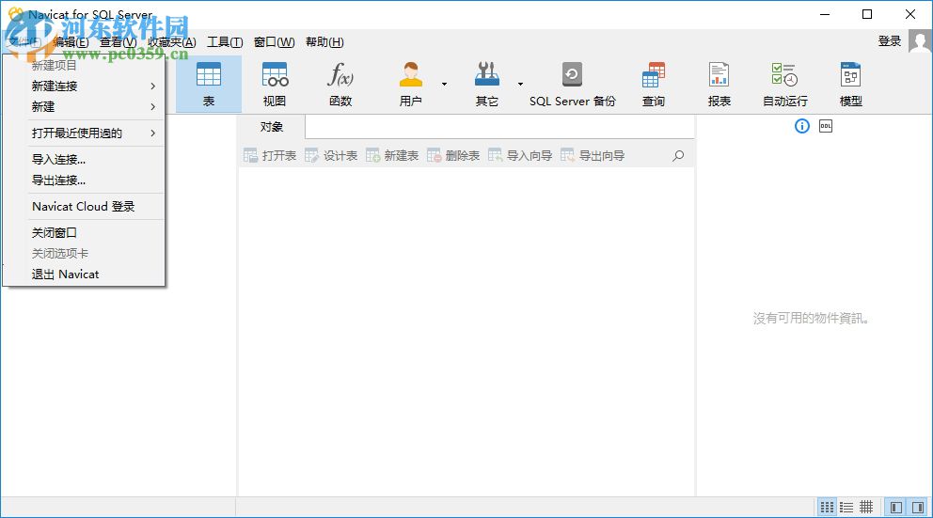
Task: Open the Help (帮助) menu
Action: point(324,42)
